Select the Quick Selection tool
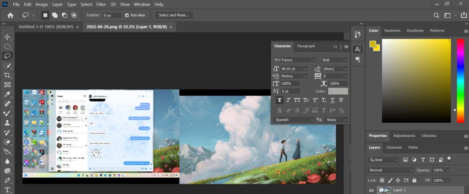469x194 pixels. click(x=7, y=65)
